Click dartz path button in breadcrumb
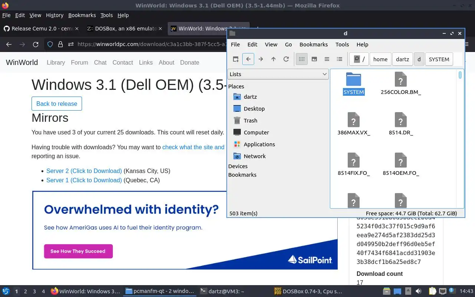 (x=402, y=59)
